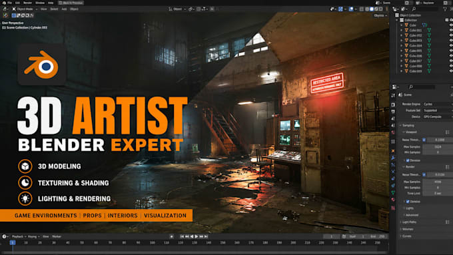The image size is (453, 255).
Task: Toggle the viewport gizmo display icon
Action: [x=340, y=9]
